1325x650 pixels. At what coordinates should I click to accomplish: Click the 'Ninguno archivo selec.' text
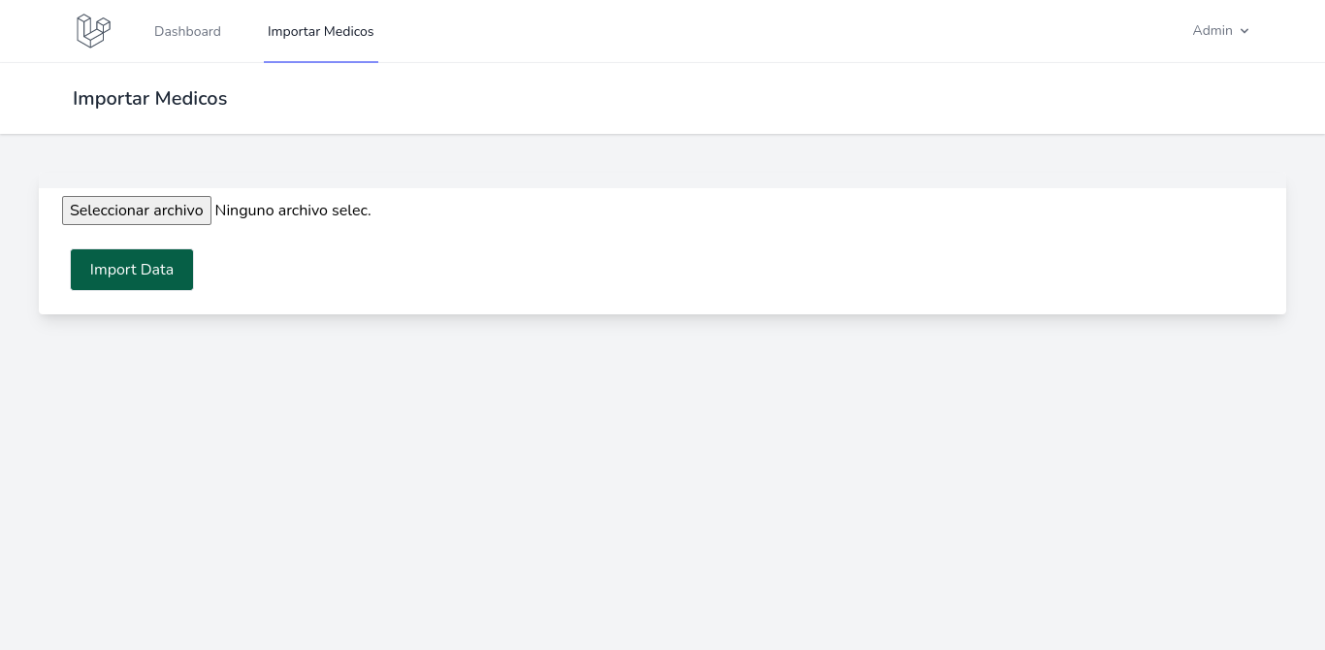(x=293, y=211)
